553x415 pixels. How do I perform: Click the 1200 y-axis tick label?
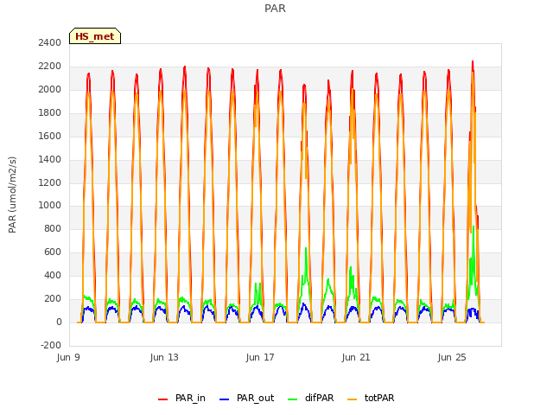tap(50, 182)
